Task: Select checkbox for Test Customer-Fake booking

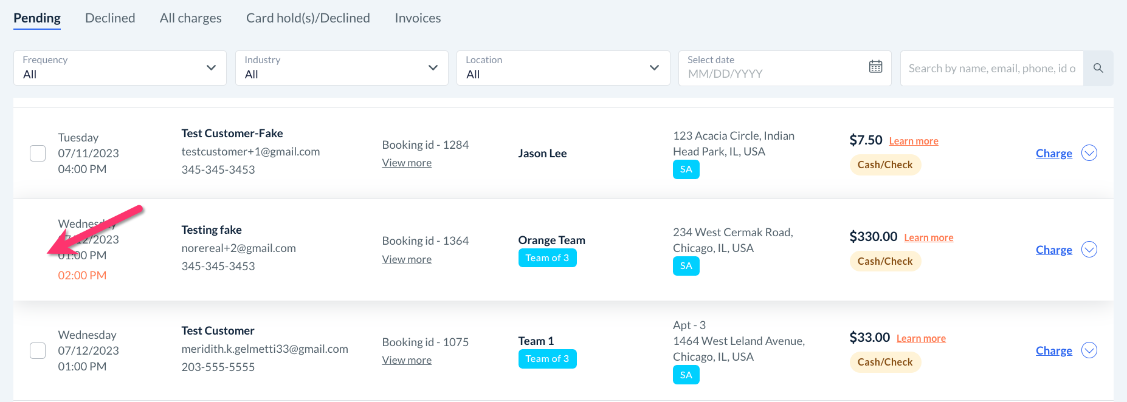Action: 38,153
